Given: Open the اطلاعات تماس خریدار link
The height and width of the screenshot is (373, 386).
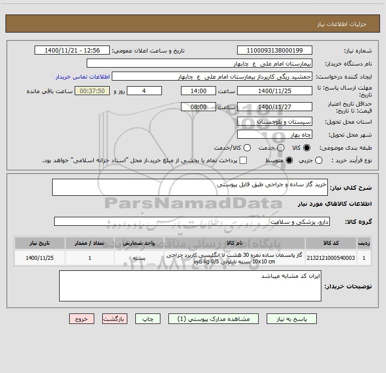Looking at the screenshot, I should (83, 77).
